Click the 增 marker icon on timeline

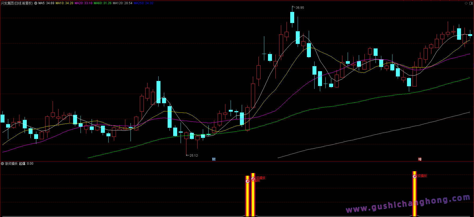tap(420, 159)
